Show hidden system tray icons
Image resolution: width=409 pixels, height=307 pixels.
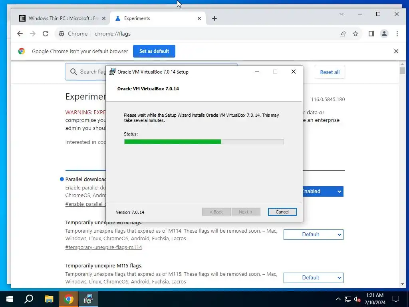click(338, 299)
